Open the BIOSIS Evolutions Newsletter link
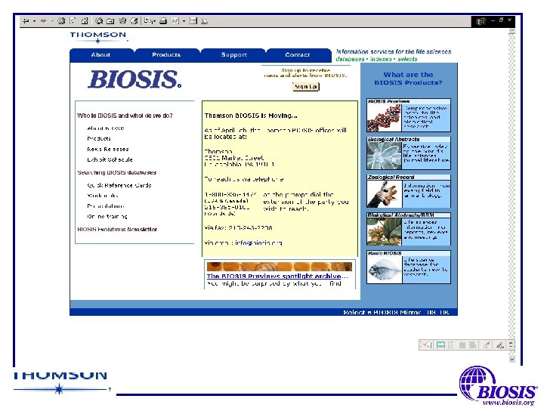The image size is (544, 408). (x=117, y=230)
